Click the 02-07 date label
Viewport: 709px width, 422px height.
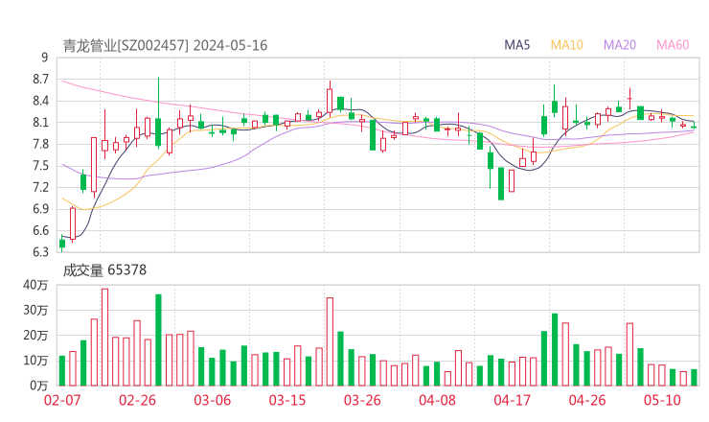tap(62, 400)
